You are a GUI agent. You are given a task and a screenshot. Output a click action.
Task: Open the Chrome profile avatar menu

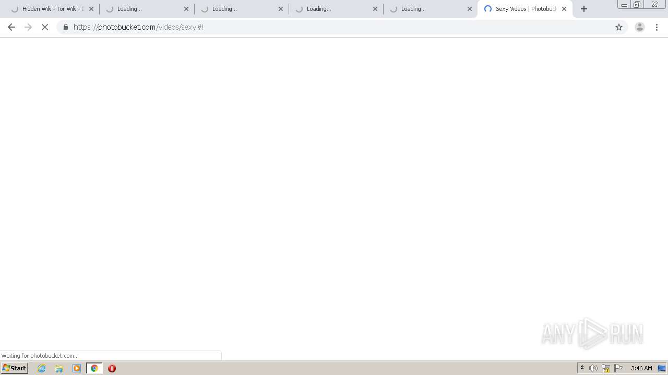640,27
